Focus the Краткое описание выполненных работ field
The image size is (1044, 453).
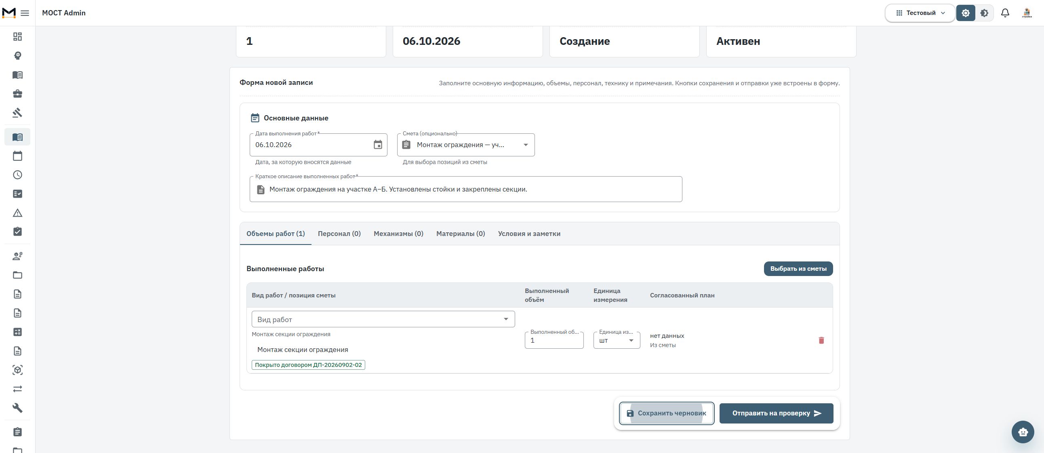pyautogui.click(x=466, y=189)
